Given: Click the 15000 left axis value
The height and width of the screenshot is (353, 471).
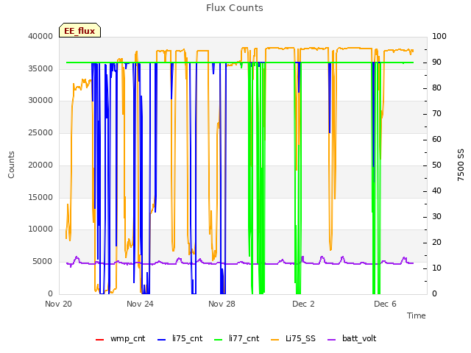Looking at the screenshot, I should click(x=40, y=197).
